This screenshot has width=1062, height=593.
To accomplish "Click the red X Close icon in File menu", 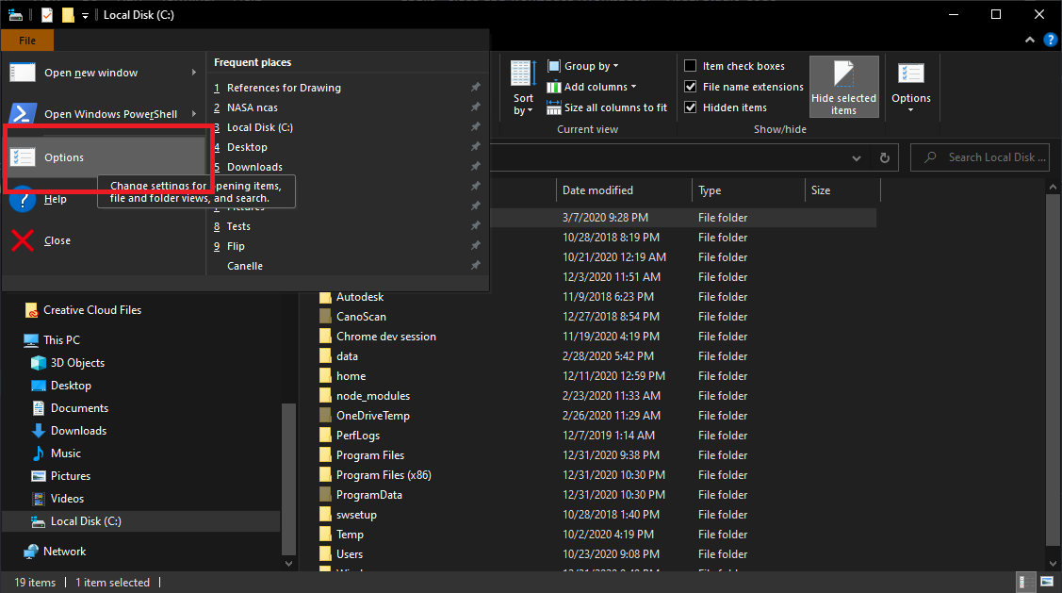I will (x=24, y=240).
